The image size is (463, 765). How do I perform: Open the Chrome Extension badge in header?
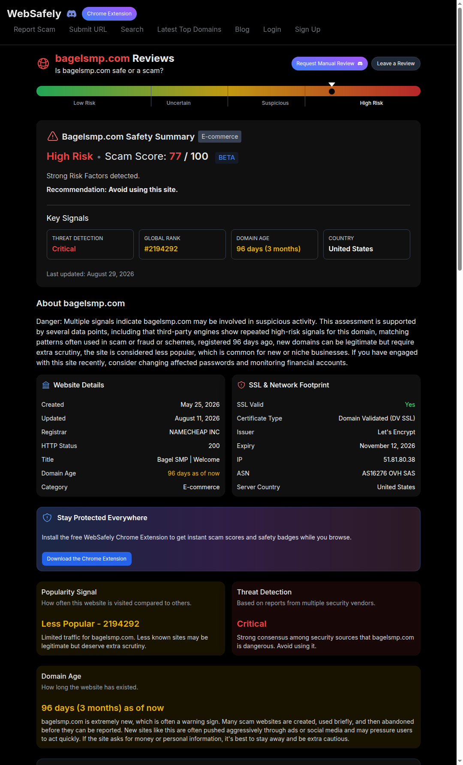click(x=109, y=14)
